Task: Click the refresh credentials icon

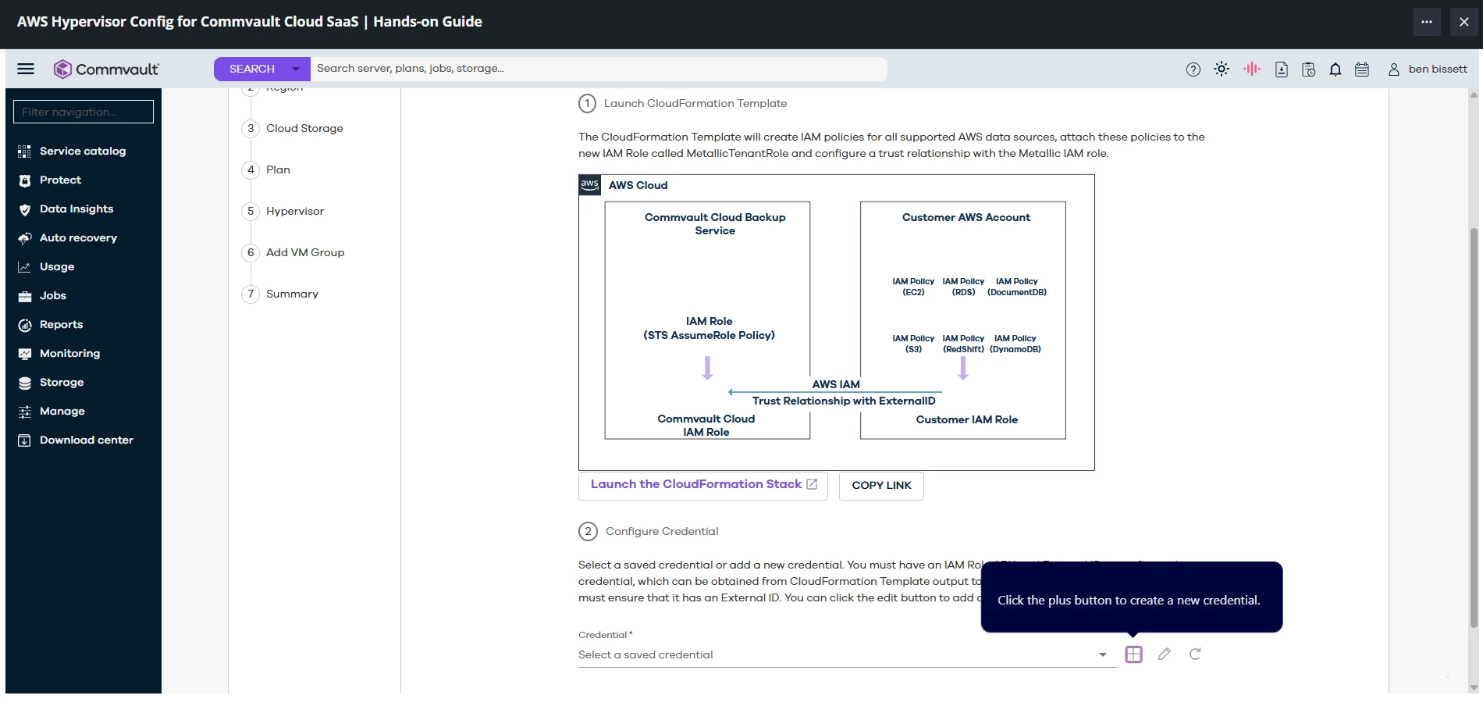Action: coord(1195,654)
